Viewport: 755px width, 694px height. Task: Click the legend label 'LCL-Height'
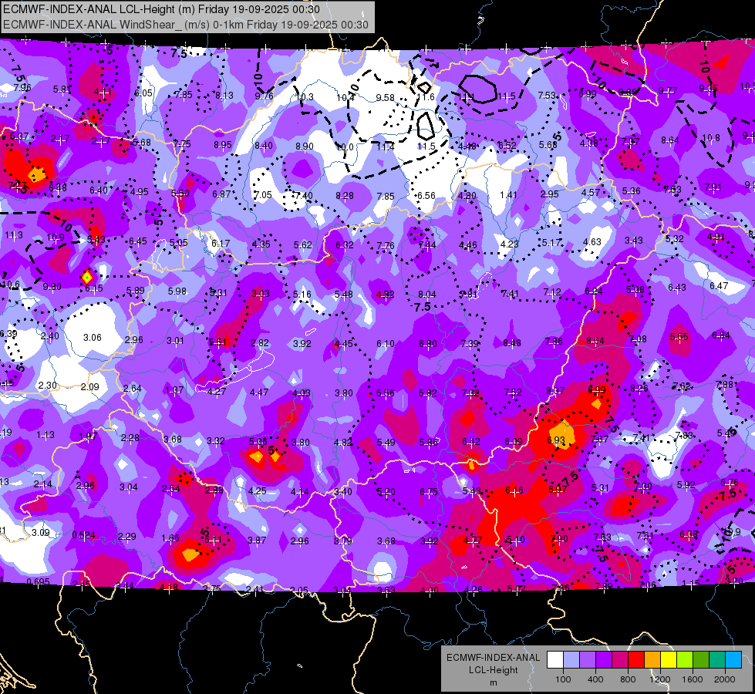(x=493, y=670)
